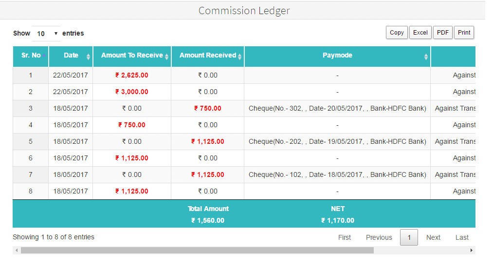Image resolution: width=492 pixels, height=271 pixels.
Task: Click the Copy export button
Action: click(x=397, y=33)
